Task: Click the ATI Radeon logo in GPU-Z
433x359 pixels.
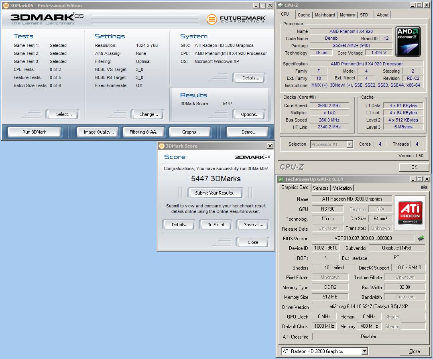Action: [410, 213]
